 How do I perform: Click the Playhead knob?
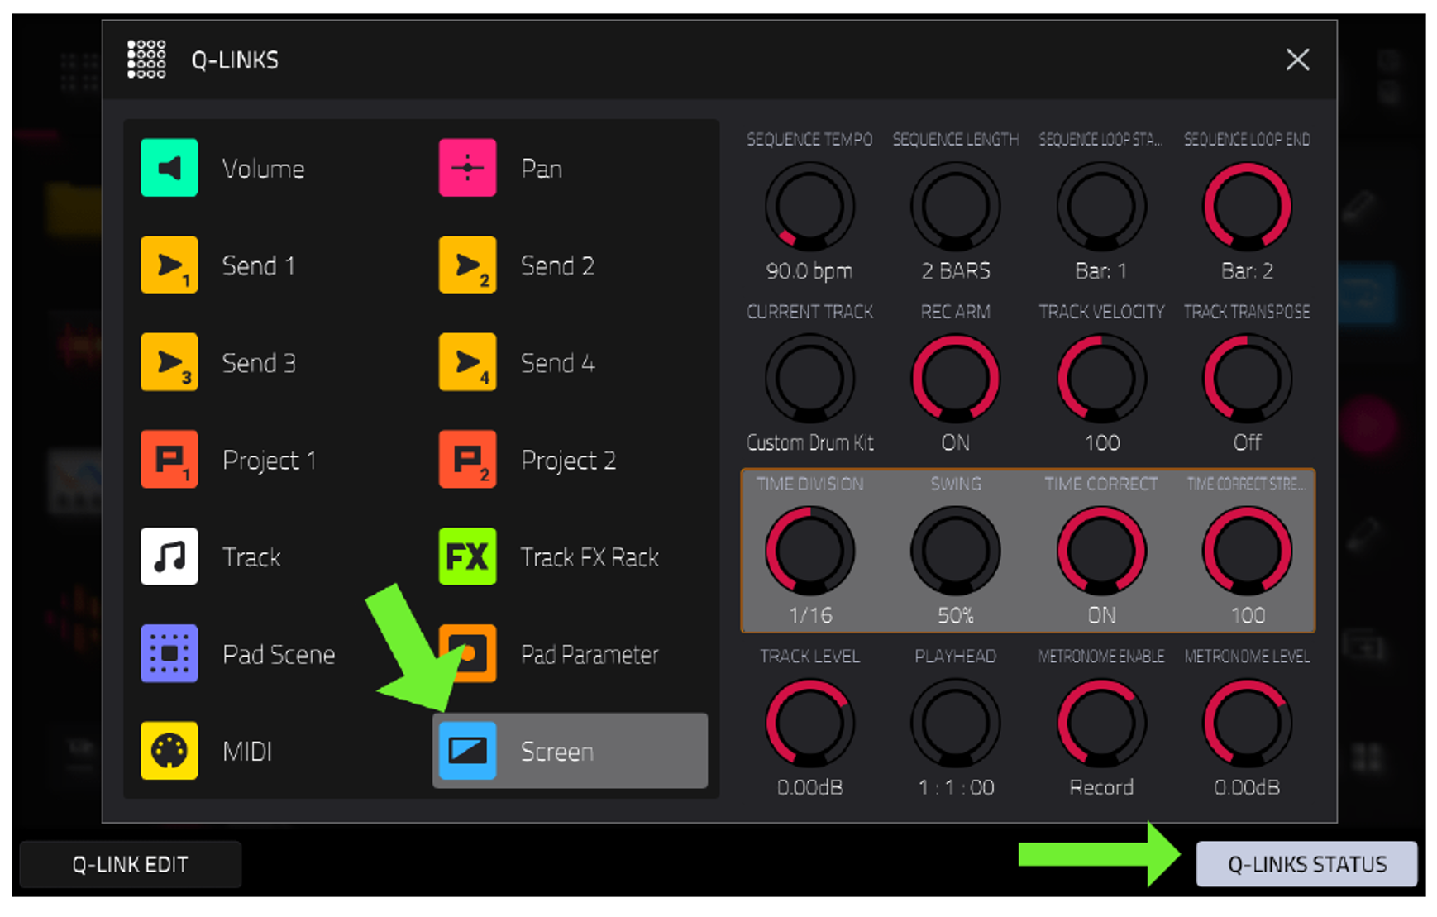click(955, 724)
